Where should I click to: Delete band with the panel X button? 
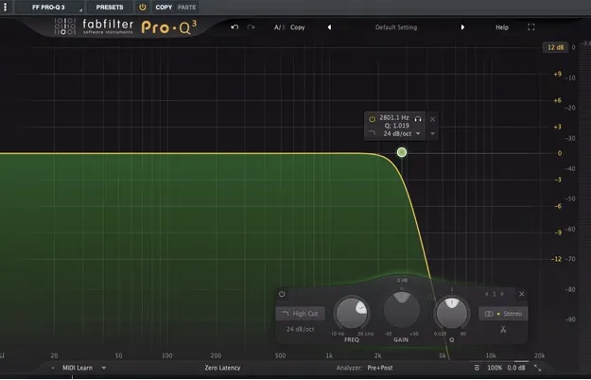(x=522, y=294)
